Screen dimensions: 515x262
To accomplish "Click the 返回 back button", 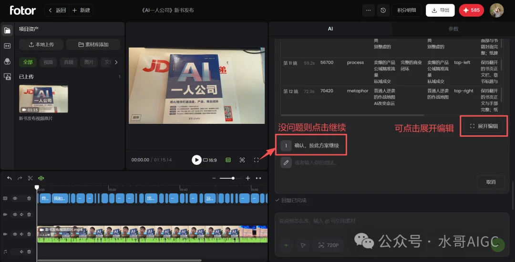I will tap(57, 10).
